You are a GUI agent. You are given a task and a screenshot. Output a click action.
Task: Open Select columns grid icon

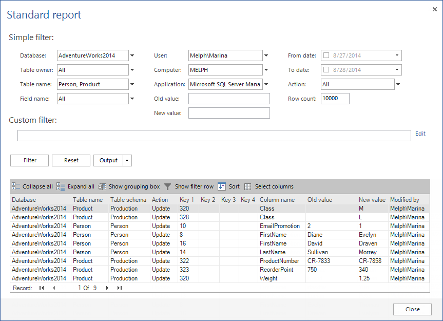(x=248, y=186)
